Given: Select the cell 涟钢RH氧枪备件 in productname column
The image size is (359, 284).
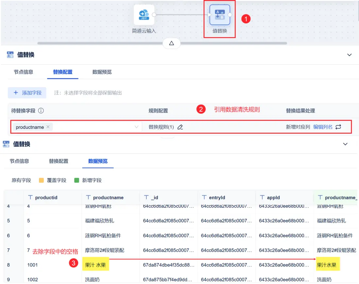Looking at the screenshot, I should [103, 236].
